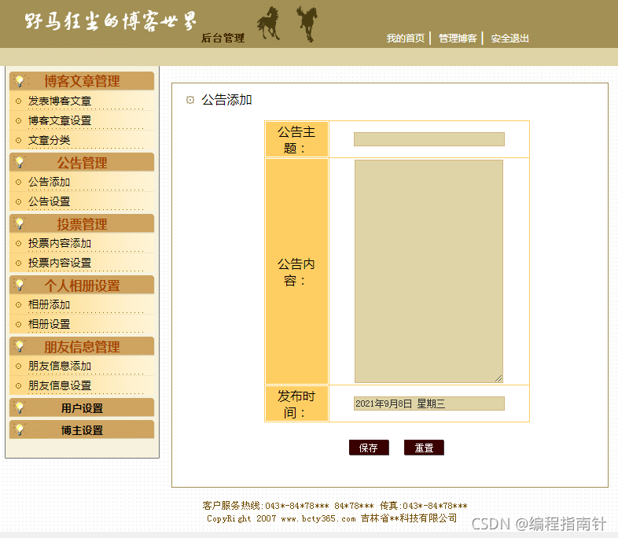Click the textarea resize handle corner
The image size is (618, 538).
pos(498,378)
